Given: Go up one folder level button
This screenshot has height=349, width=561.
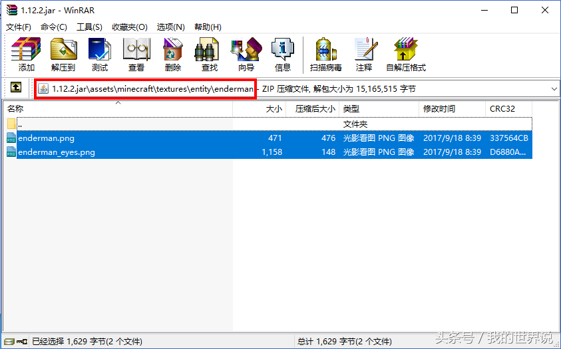Looking at the screenshot, I should point(16,88).
